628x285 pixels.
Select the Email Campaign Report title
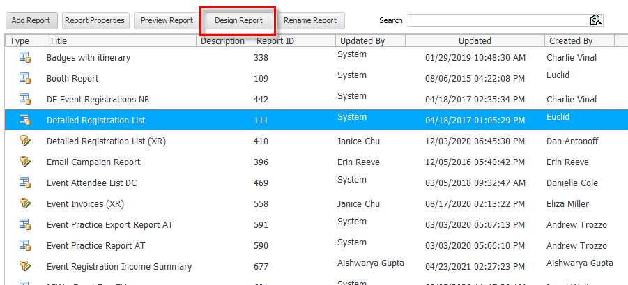[x=93, y=162]
